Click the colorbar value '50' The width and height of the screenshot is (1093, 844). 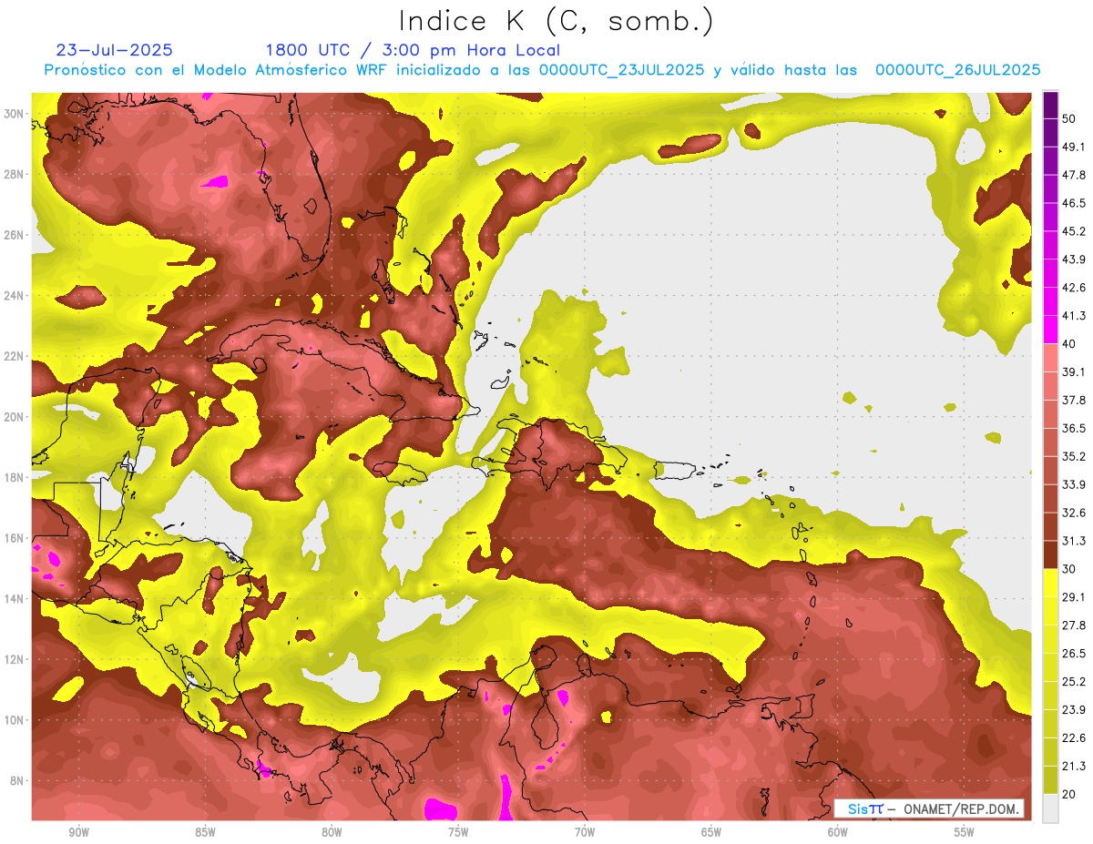(x=1070, y=118)
